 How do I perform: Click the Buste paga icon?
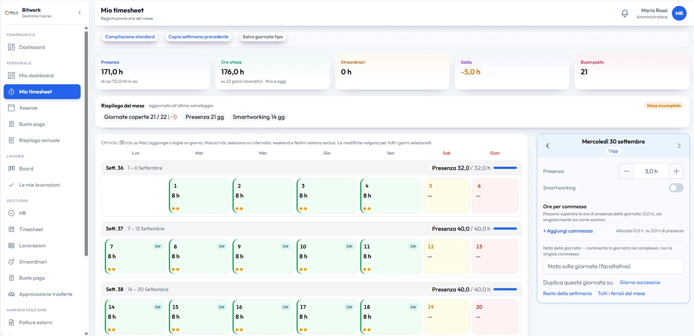tap(12, 278)
